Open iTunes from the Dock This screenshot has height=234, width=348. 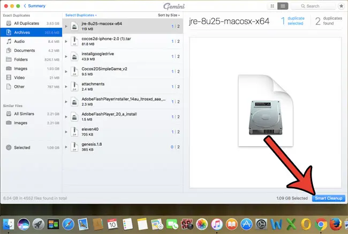(x=217, y=224)
